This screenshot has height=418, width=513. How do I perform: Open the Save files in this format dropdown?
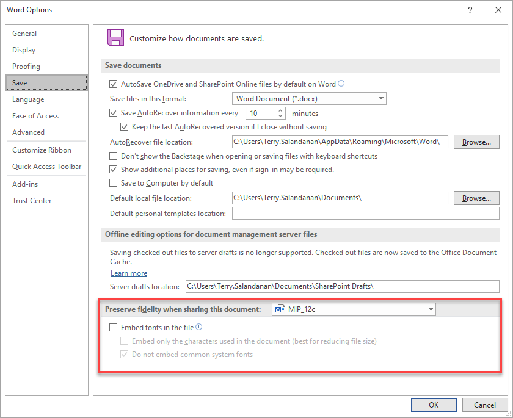[309, 99]
